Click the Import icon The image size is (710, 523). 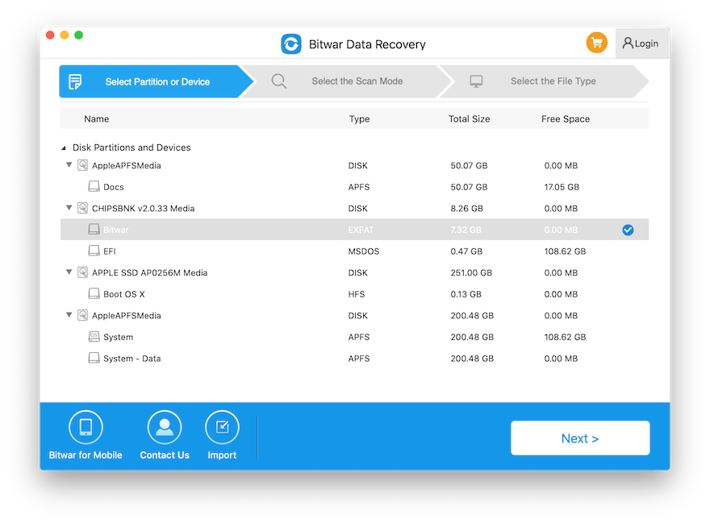(222, 427)
